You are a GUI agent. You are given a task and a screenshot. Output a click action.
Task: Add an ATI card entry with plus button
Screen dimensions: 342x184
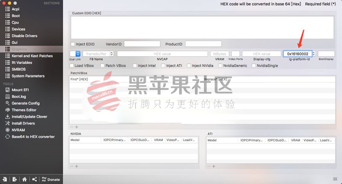(213, 166)
